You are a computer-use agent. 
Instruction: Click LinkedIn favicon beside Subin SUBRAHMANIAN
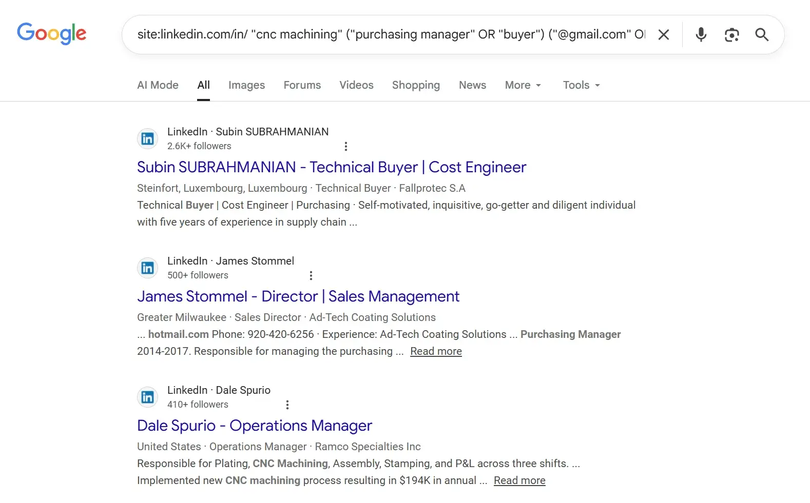(x=148, y=139)
